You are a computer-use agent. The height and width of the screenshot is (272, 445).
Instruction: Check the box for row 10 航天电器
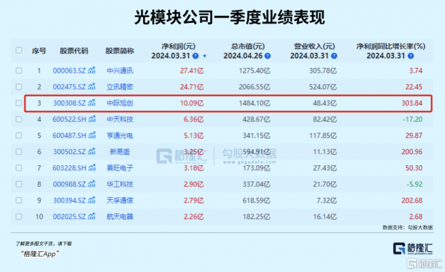tap(19, 216)
